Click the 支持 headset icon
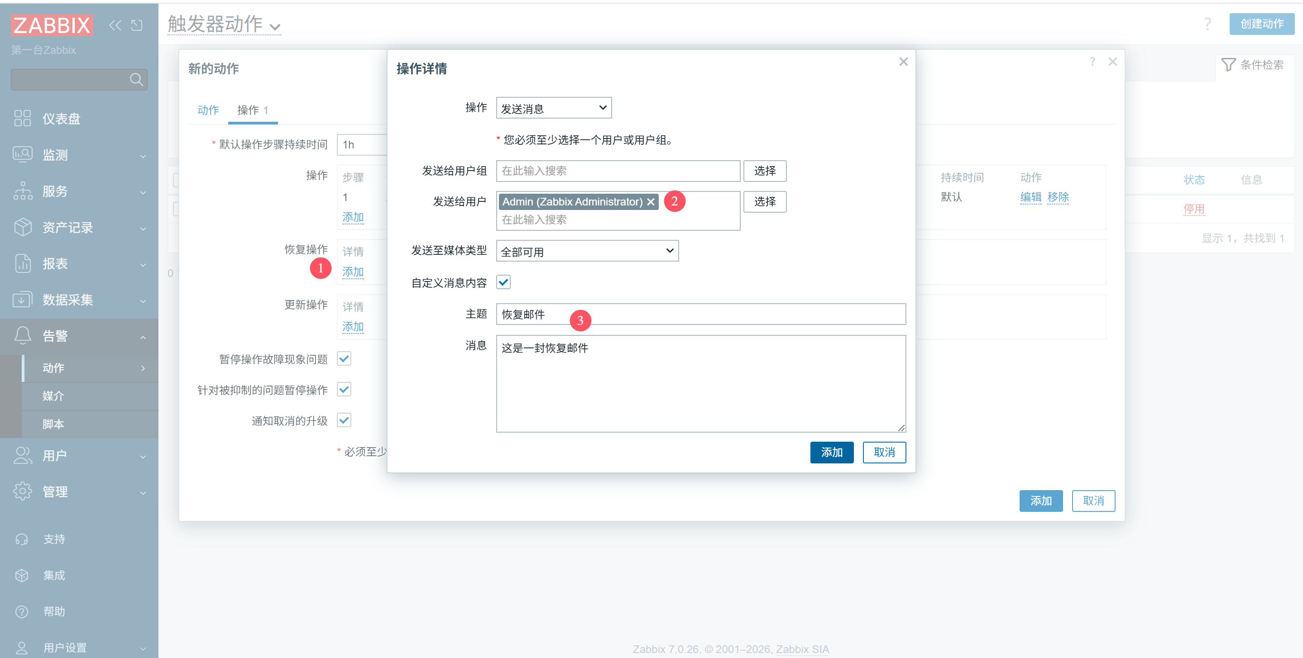1303x658 pixels. pyautogui.click(x=22, y=539)
